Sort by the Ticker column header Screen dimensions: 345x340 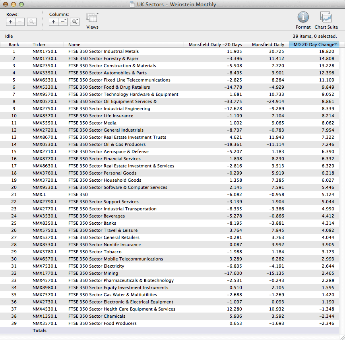(39, 45)
